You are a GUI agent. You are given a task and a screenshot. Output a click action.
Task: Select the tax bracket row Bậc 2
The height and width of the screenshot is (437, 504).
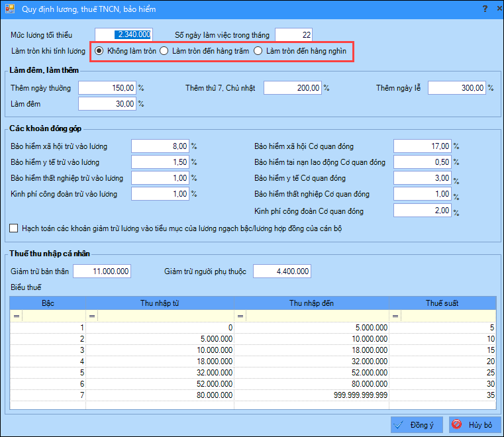253,339
